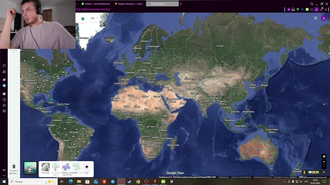
Task: Click the Windows taskbar 'Поиск' search box
Action: 34,182
